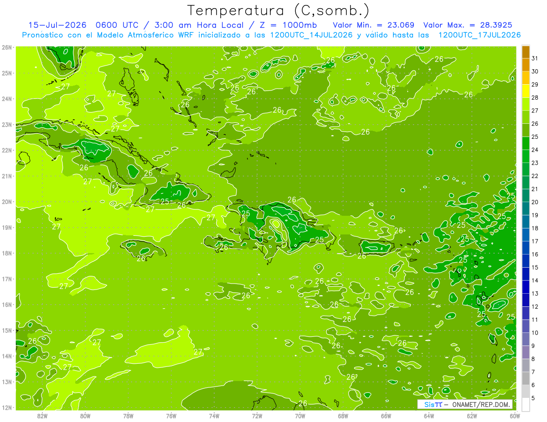Click the SisTT ONAMET/REP.DOM. logo box

click(x=464, y=405)
